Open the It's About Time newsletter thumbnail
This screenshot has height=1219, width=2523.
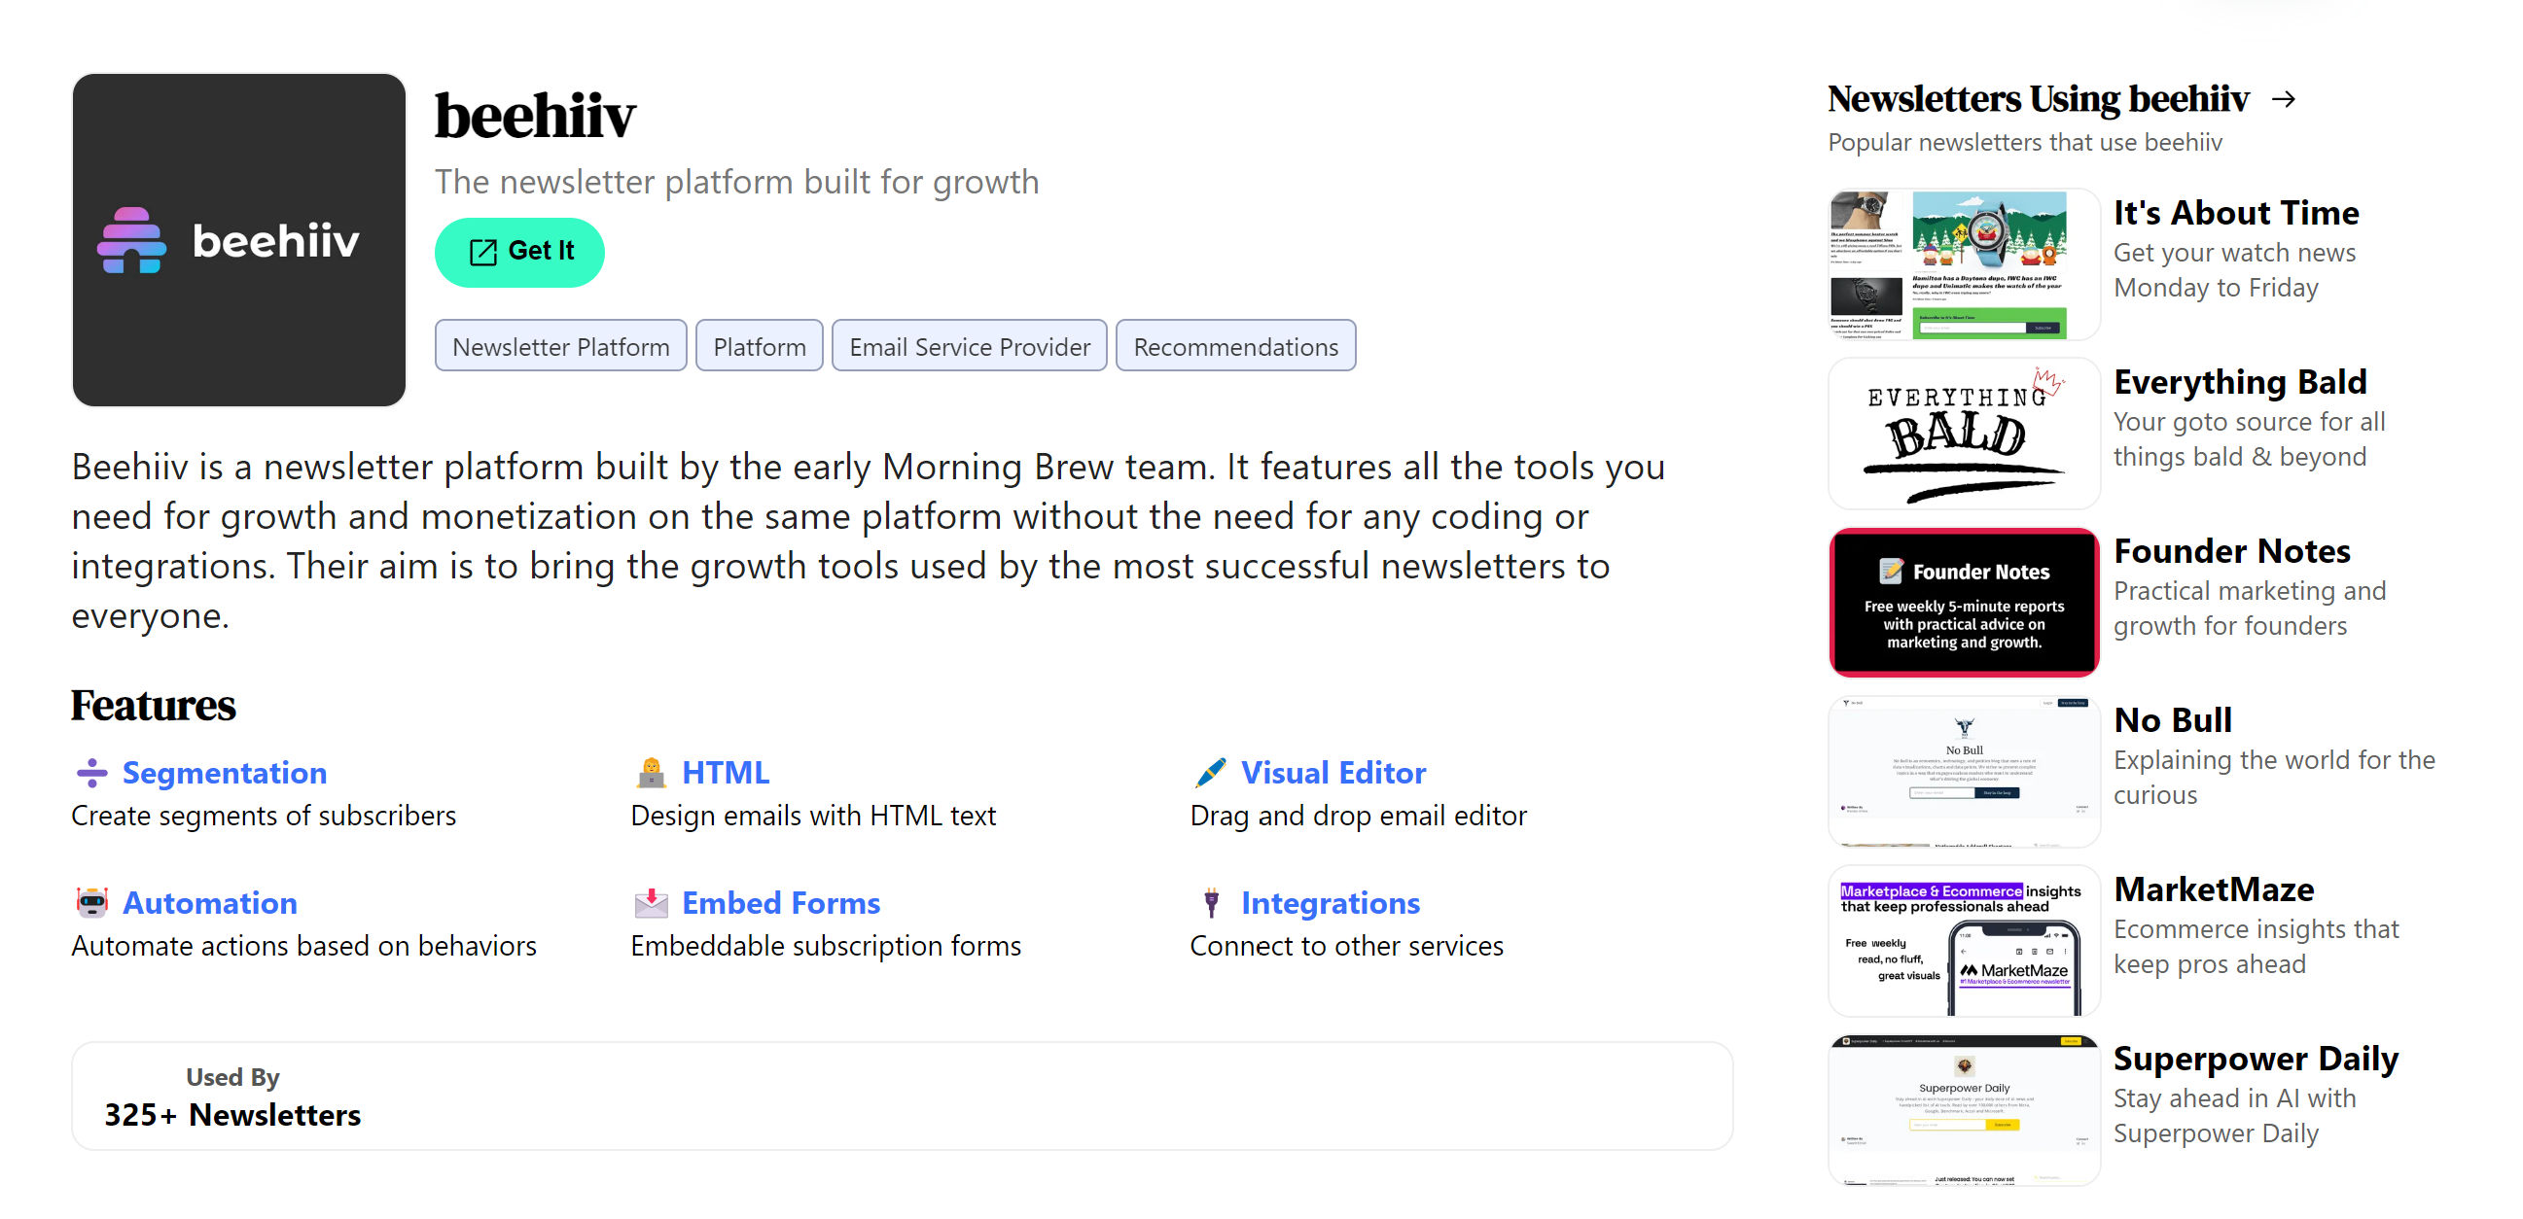click(x=1964, y=264)
